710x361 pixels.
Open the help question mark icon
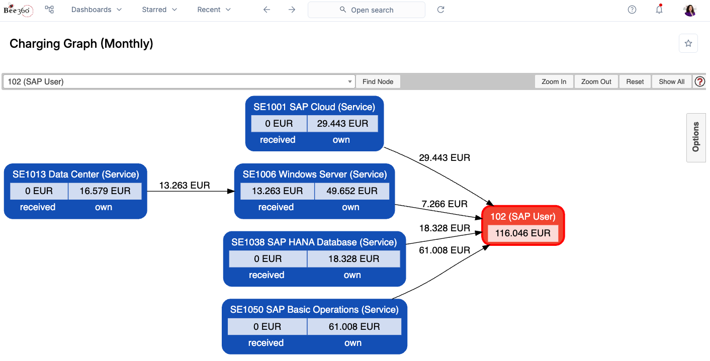coord(632,10)
